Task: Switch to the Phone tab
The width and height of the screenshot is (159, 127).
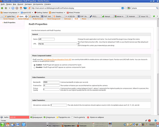Action: point(84,19)
